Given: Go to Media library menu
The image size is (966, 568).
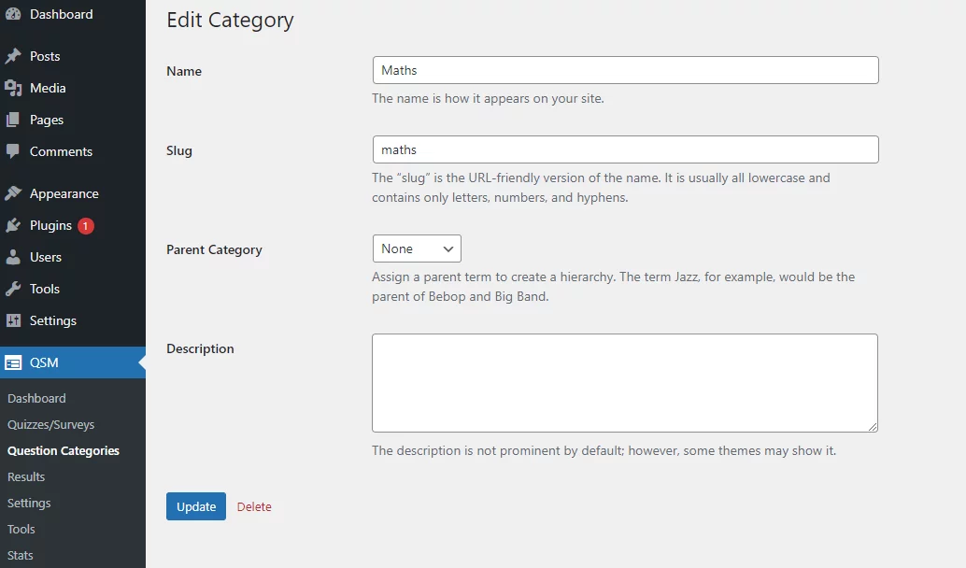Looking at the screenshot, I should [73, 88].
